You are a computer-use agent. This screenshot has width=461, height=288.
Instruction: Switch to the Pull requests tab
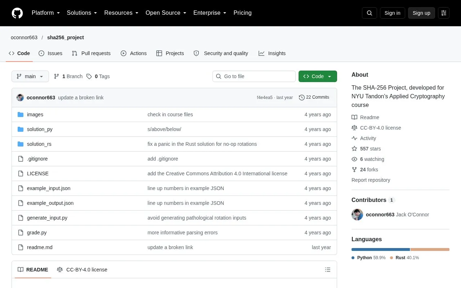pos(91,53)
